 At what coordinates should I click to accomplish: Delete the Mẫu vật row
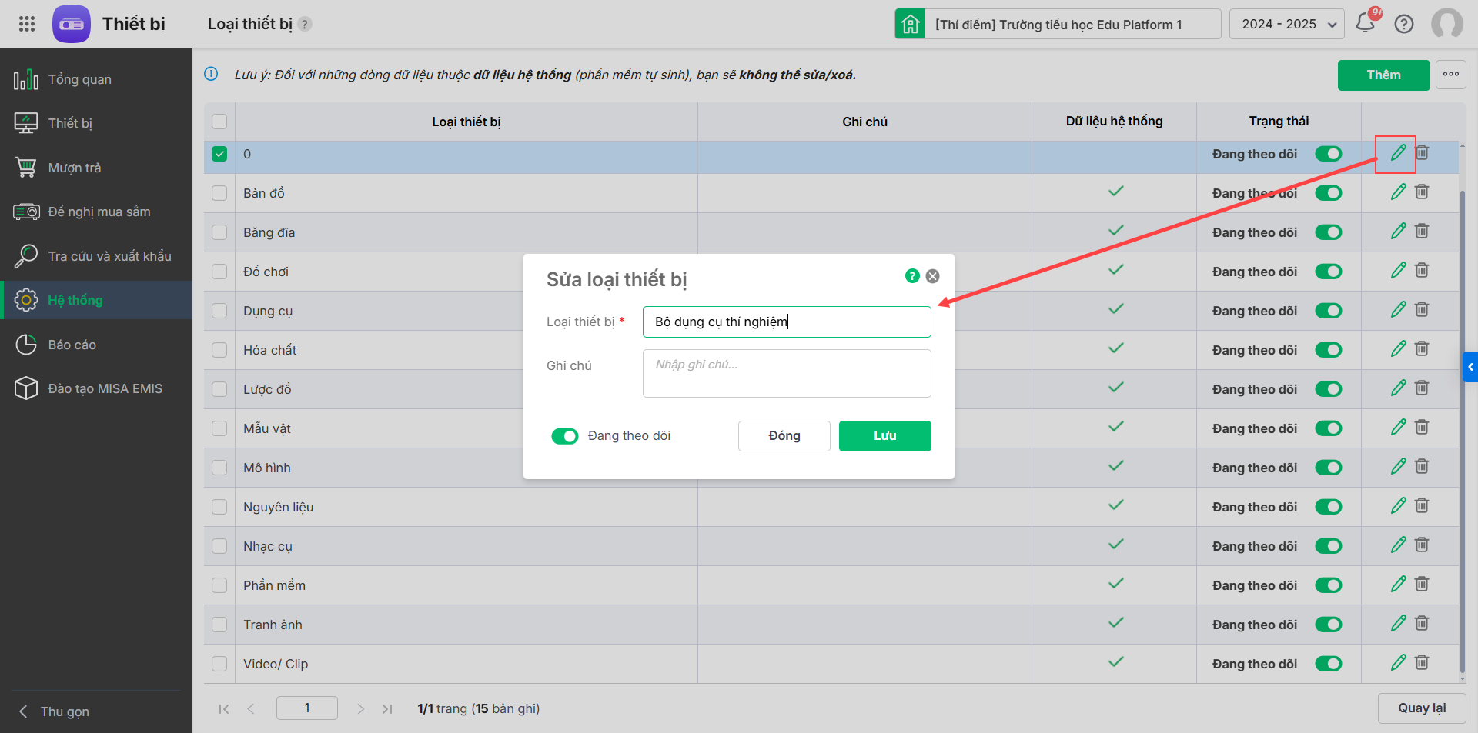click(1422, 428)
